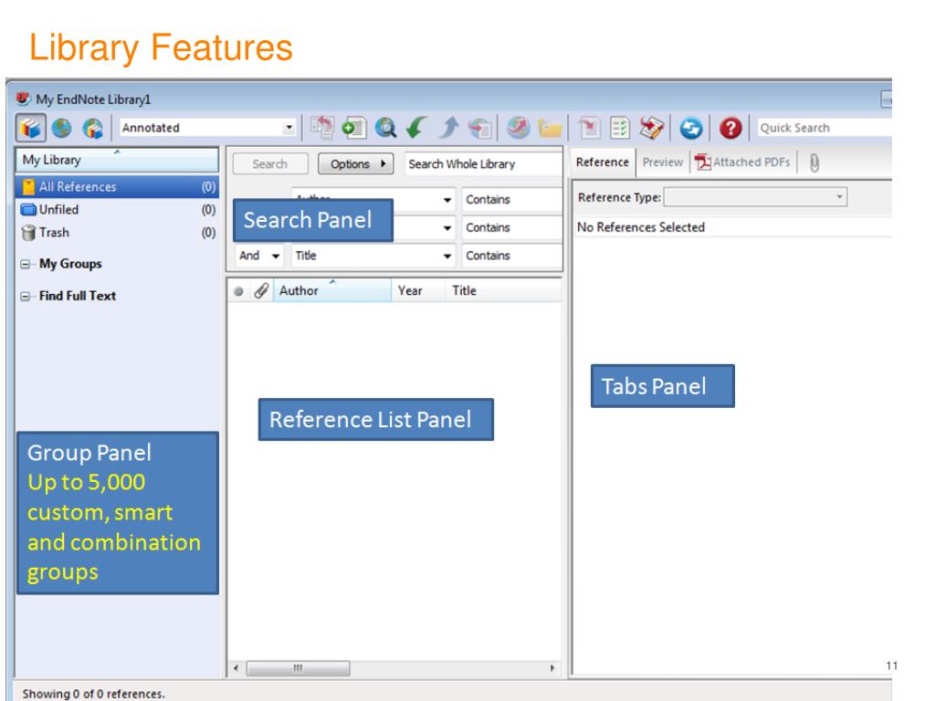Switch to Local Library Mode
The width and height of the screenshot is (935, 701).
[x=31, y=128]
